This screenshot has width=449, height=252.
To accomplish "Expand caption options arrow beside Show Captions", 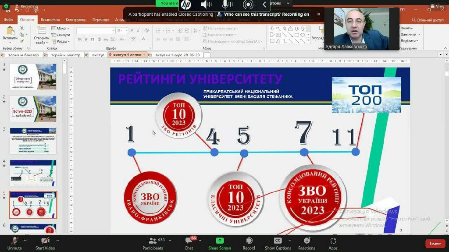I will 289,240.
